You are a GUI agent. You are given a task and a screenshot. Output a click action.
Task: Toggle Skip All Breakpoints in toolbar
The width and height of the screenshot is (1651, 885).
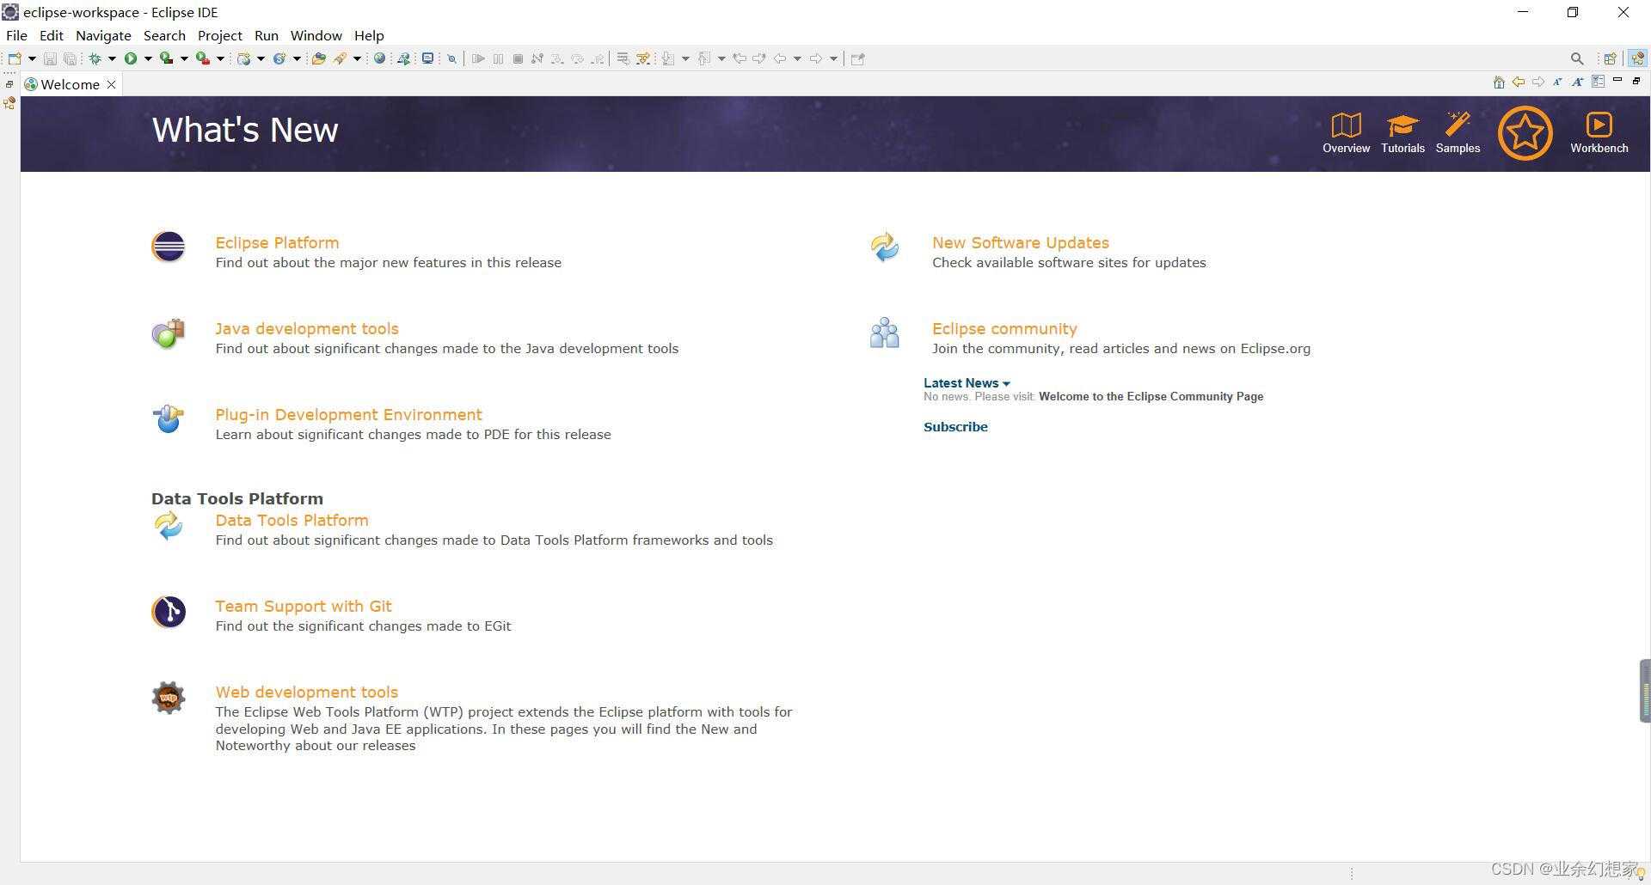(x=451, y=58)
